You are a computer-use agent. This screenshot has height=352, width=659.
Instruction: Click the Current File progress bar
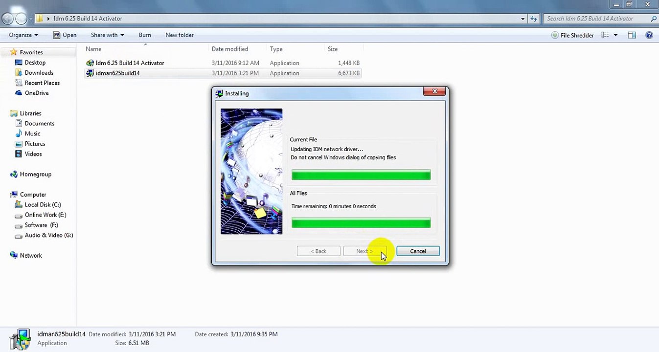[x=361, y=175]
